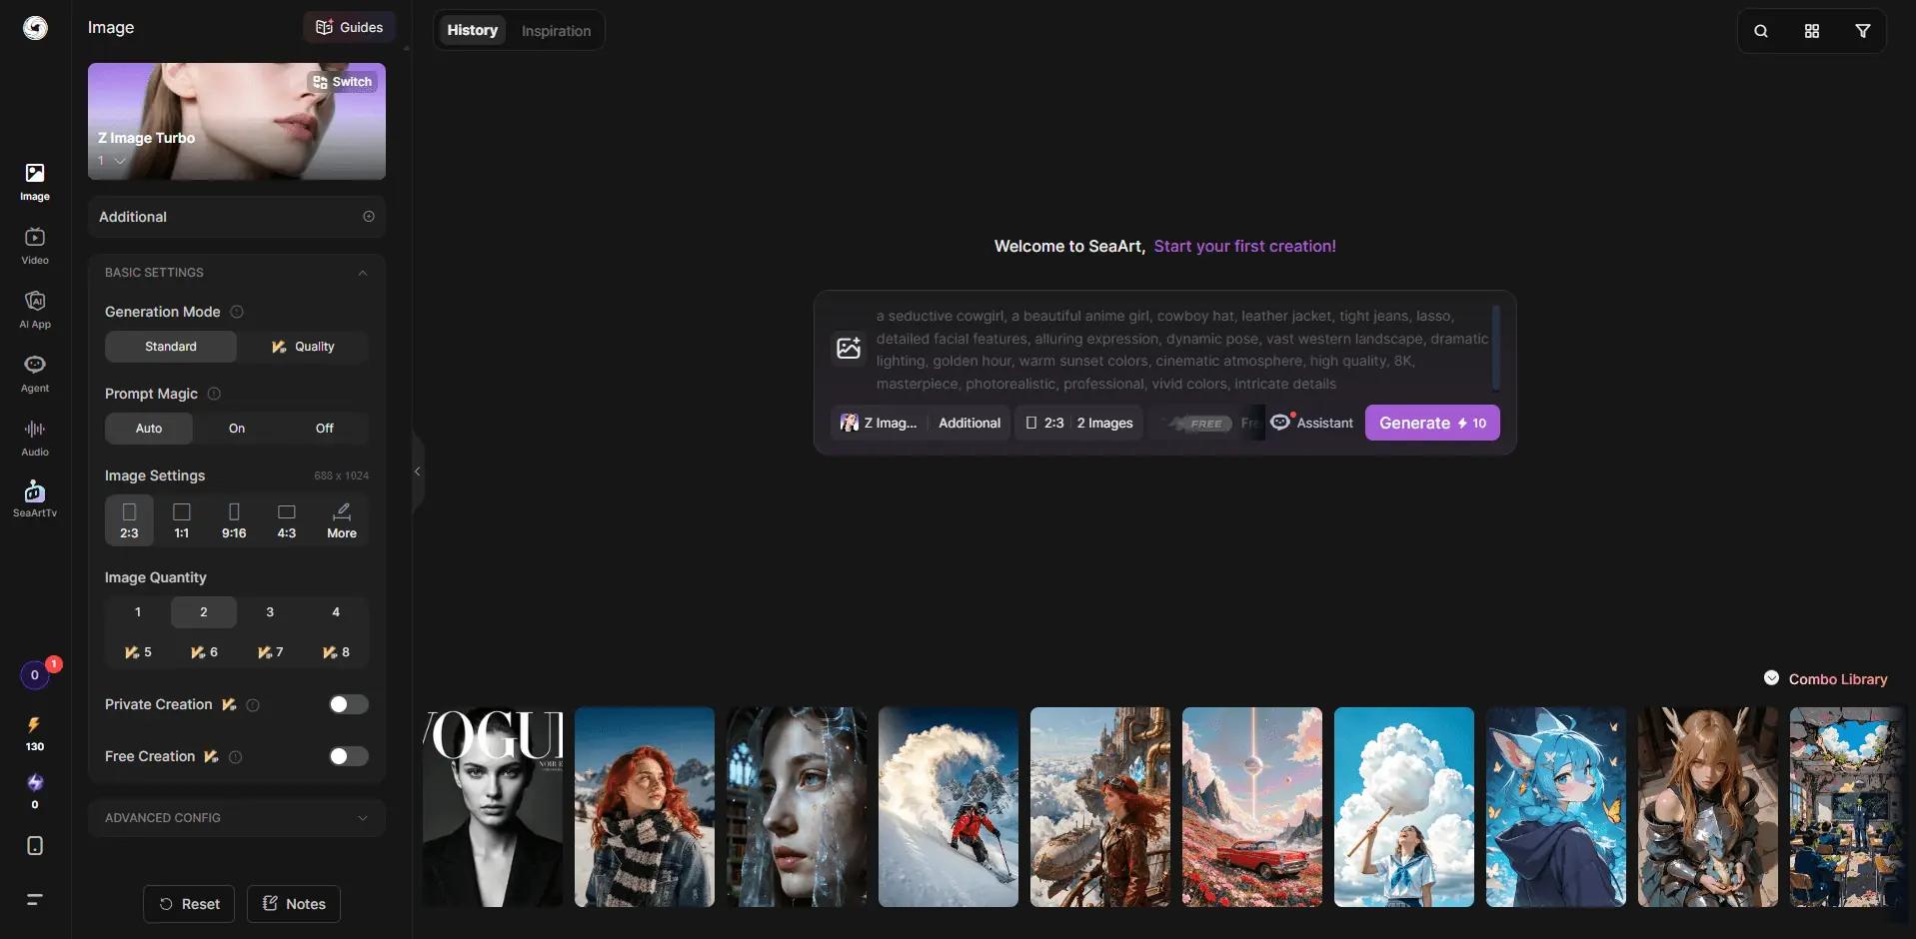Screen dimensions: 1916x939
Task: Open the Audio section
Action: tap(35, 438)
